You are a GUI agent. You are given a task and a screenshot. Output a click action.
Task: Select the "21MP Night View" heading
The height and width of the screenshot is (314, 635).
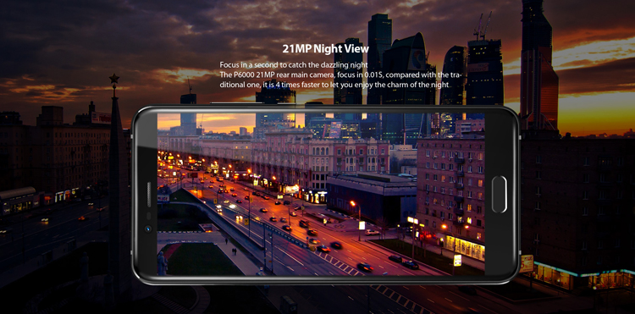coord(326,49)
